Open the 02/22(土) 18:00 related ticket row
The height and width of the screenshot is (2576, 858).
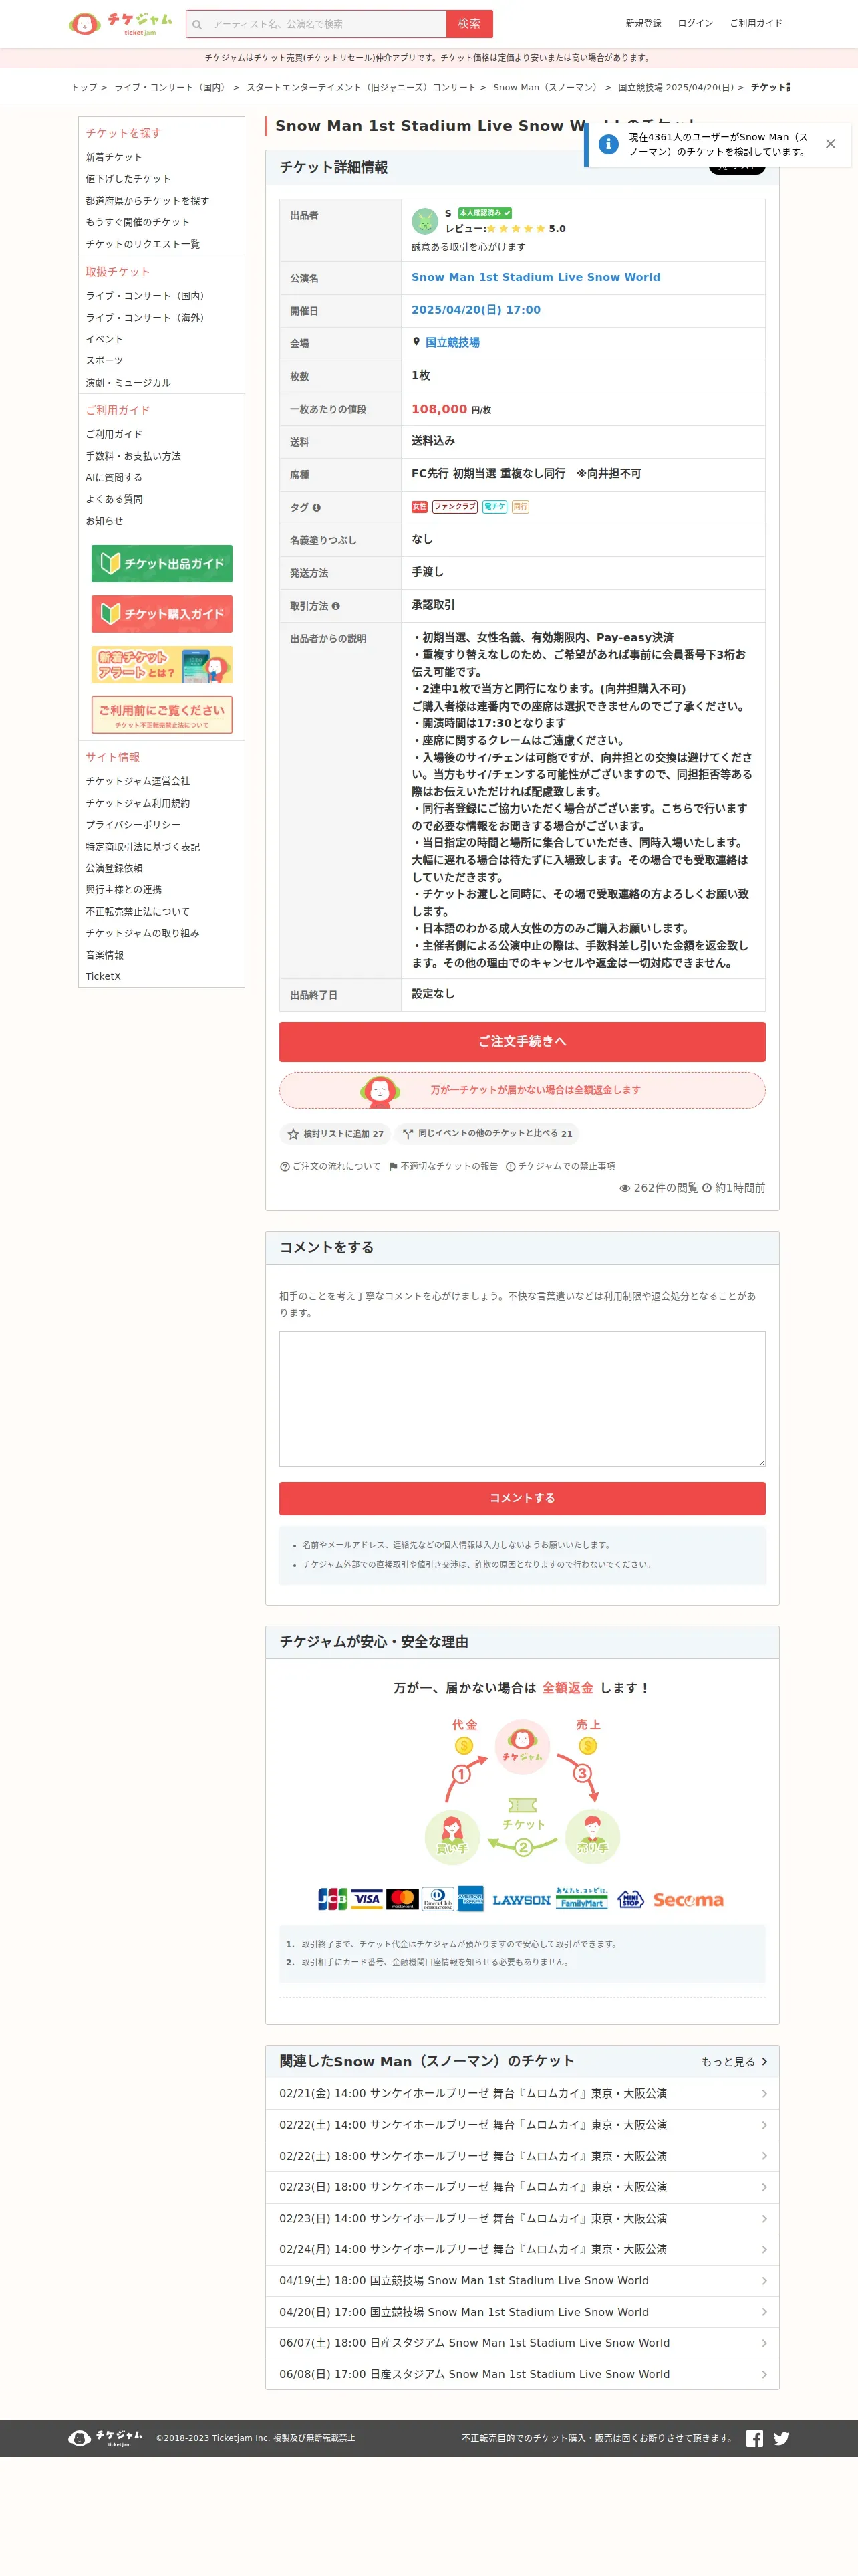523,2156
